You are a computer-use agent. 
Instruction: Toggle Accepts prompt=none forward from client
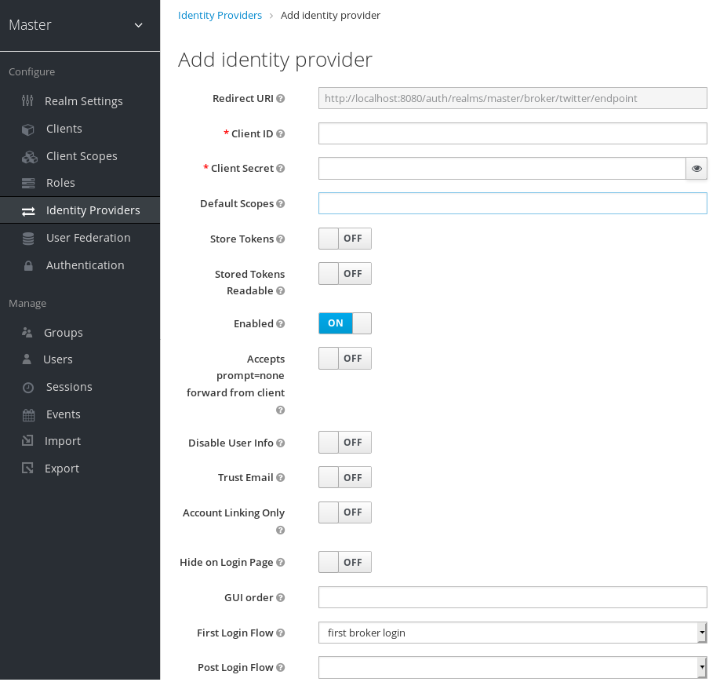[x=345, y=358]
